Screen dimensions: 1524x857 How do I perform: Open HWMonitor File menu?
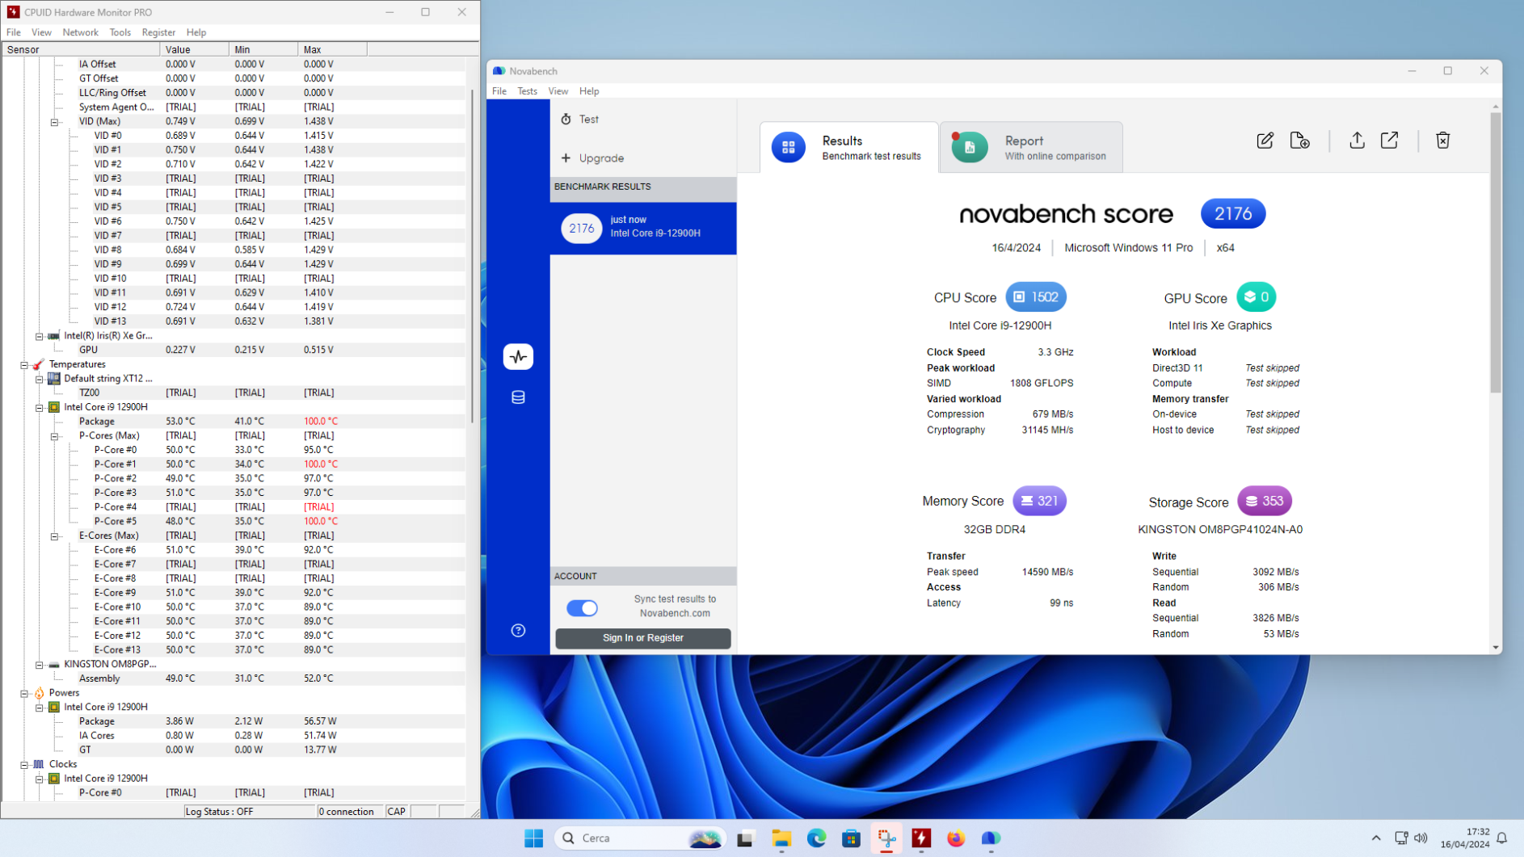tap(14, 32)
